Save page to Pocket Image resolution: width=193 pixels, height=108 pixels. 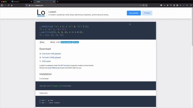pos(144,5)
